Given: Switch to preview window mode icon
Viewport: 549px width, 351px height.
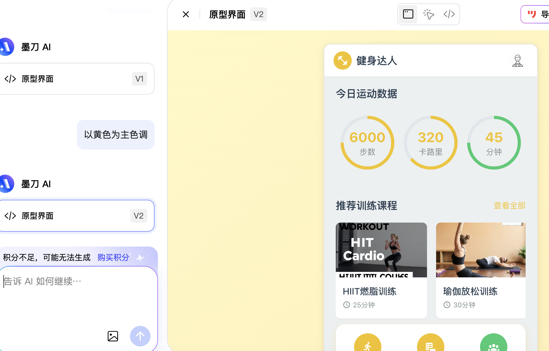Looking at the screenshot, I should (x=408, y=14).
